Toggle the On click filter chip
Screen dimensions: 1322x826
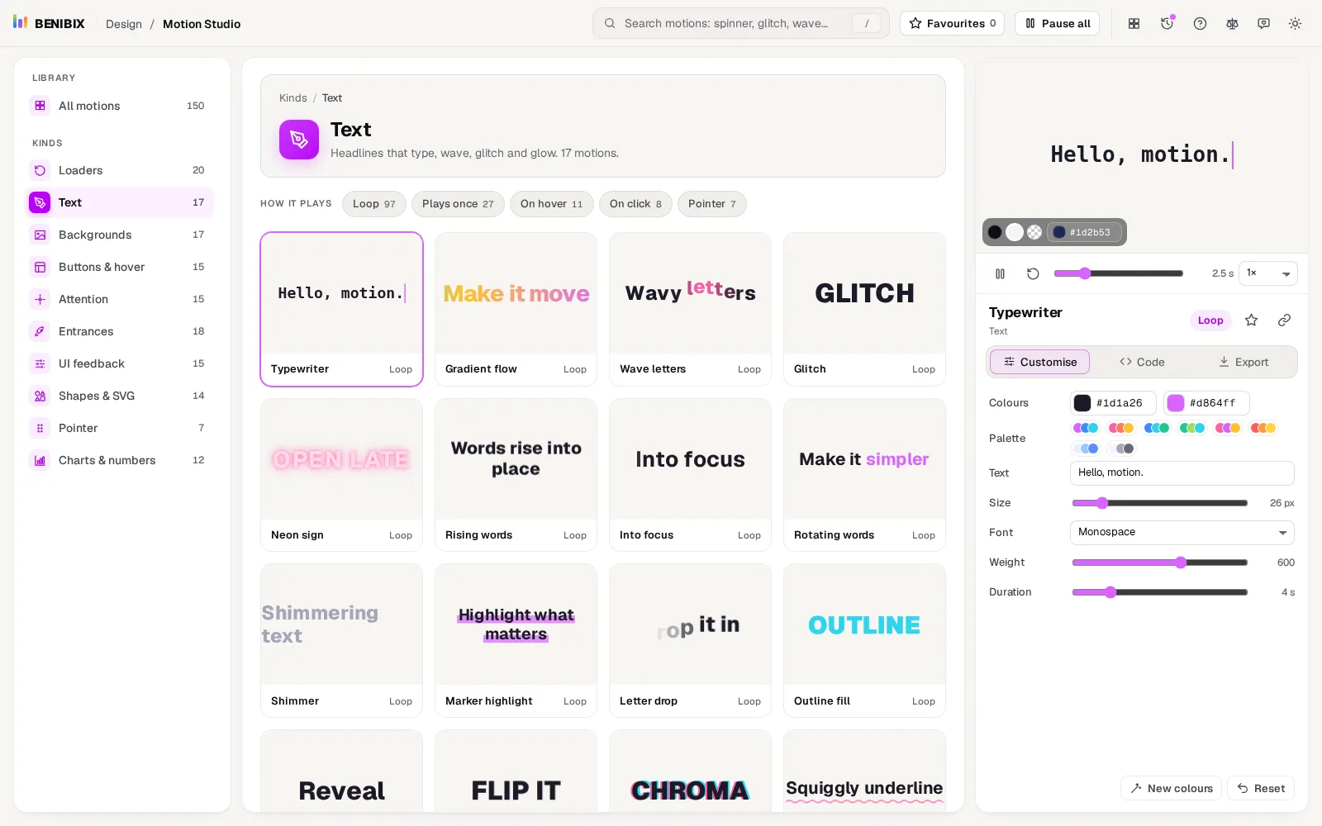point(635,204)
